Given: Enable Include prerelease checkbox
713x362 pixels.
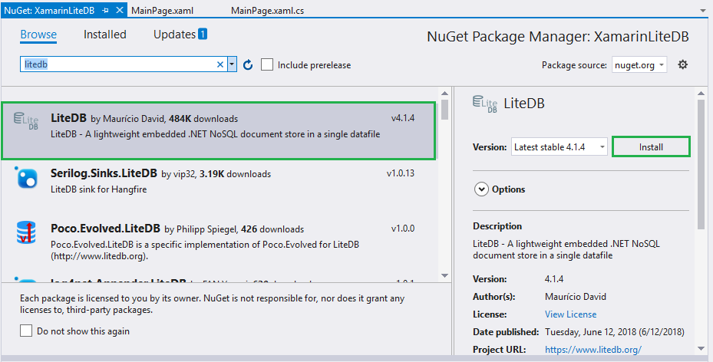Looking at the screenshot, I should tap(267, 64).
